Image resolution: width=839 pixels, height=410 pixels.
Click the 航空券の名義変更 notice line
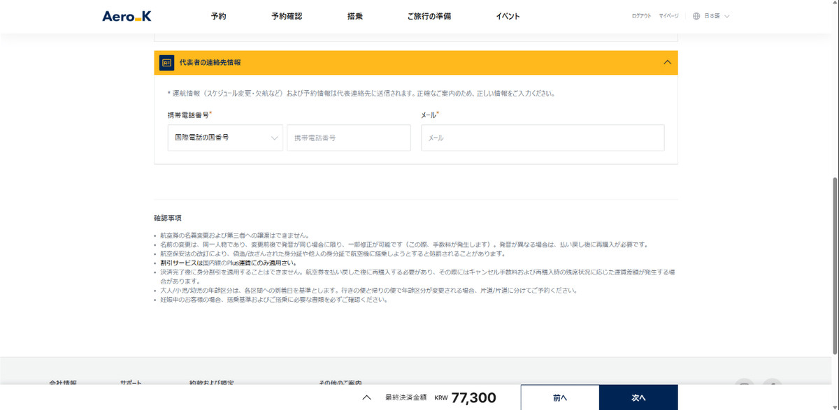[x=234, y=235]
